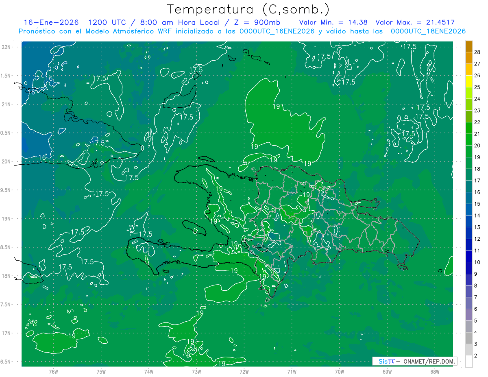Click the colorbar swatch between 25 and 26

(469, 81)
